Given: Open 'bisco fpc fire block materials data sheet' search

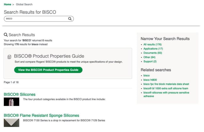Looking at the screenshot, I should point(166,84).
